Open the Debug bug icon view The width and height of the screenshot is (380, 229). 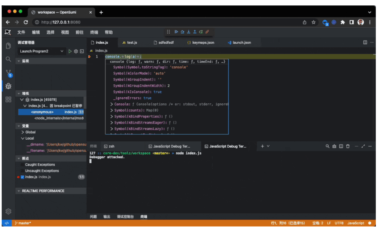click(8, 86)
